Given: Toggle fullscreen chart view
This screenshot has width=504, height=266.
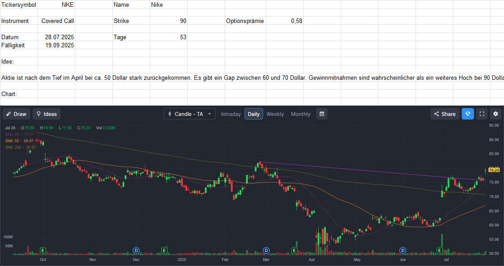Looking at the screenshot, I should (x=482, y=114).
